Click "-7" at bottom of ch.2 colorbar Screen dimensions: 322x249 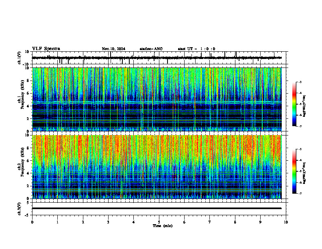(300, 193)
